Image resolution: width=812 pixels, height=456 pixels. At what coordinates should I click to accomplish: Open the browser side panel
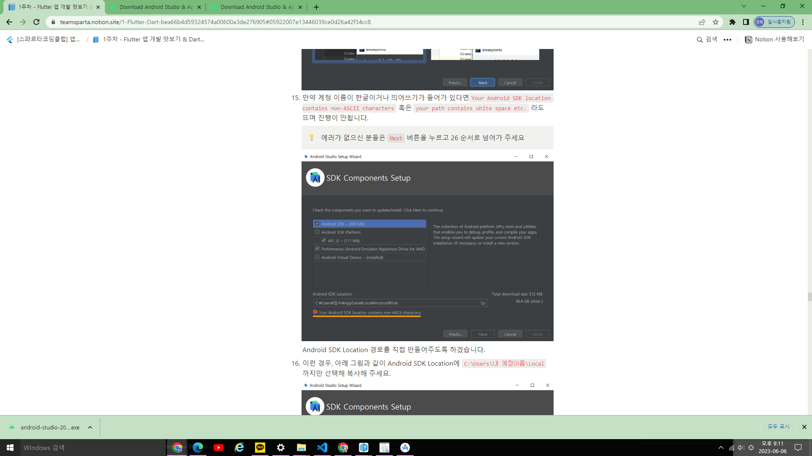coord(746,22)
